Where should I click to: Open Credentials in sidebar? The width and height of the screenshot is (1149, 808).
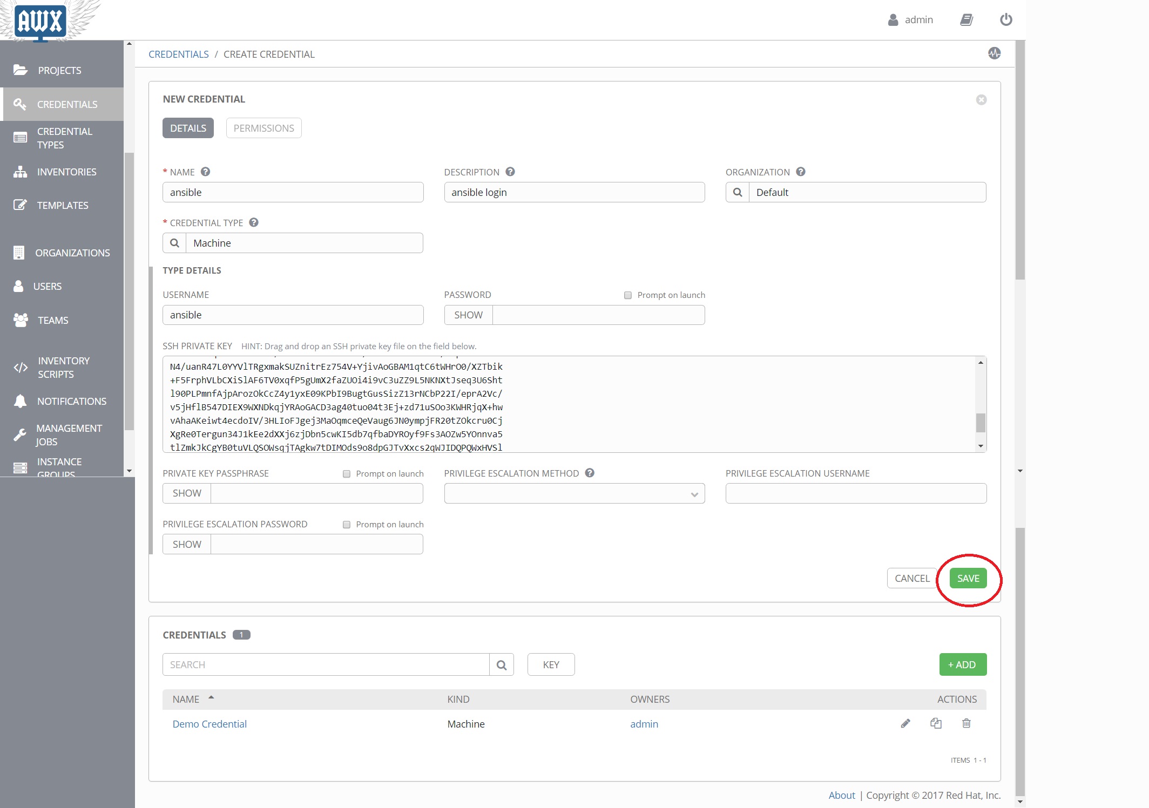(62, 104)
